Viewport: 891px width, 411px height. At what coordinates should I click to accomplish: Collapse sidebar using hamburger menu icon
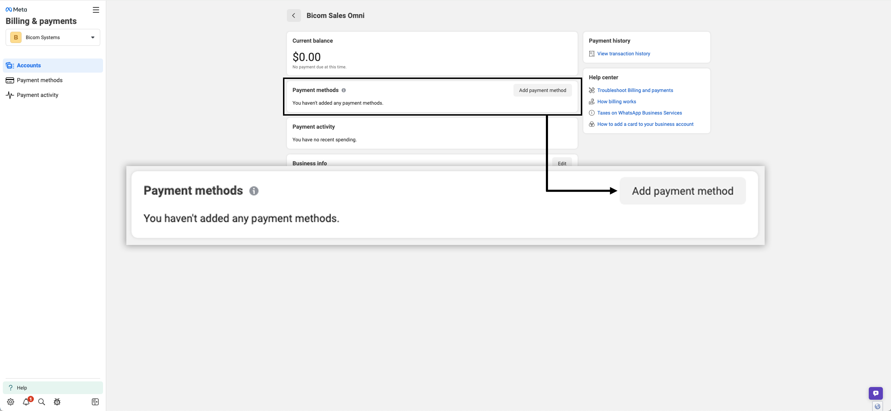(x=96, y=10)
